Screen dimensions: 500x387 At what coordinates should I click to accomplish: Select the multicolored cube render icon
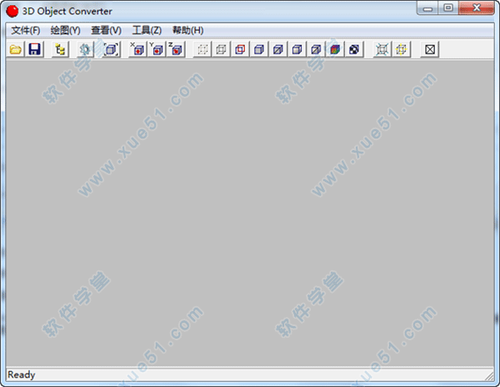(x=335, y=49)
